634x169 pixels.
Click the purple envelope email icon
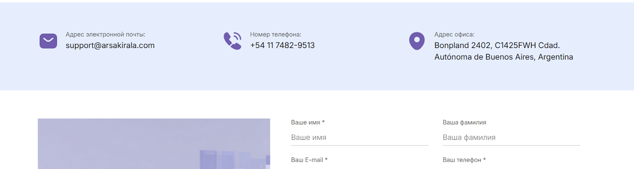(48, 41)
